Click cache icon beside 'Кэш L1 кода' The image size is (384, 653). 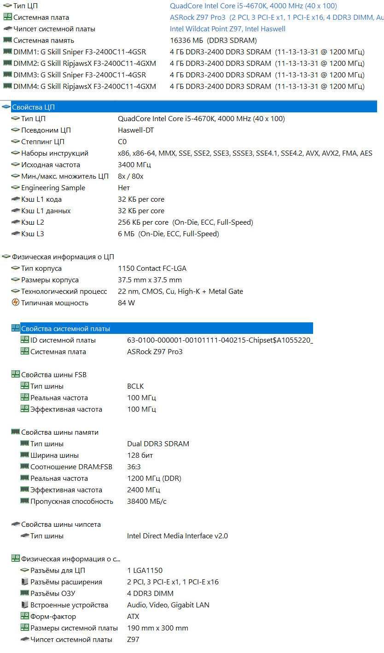[x=15, y=199]
